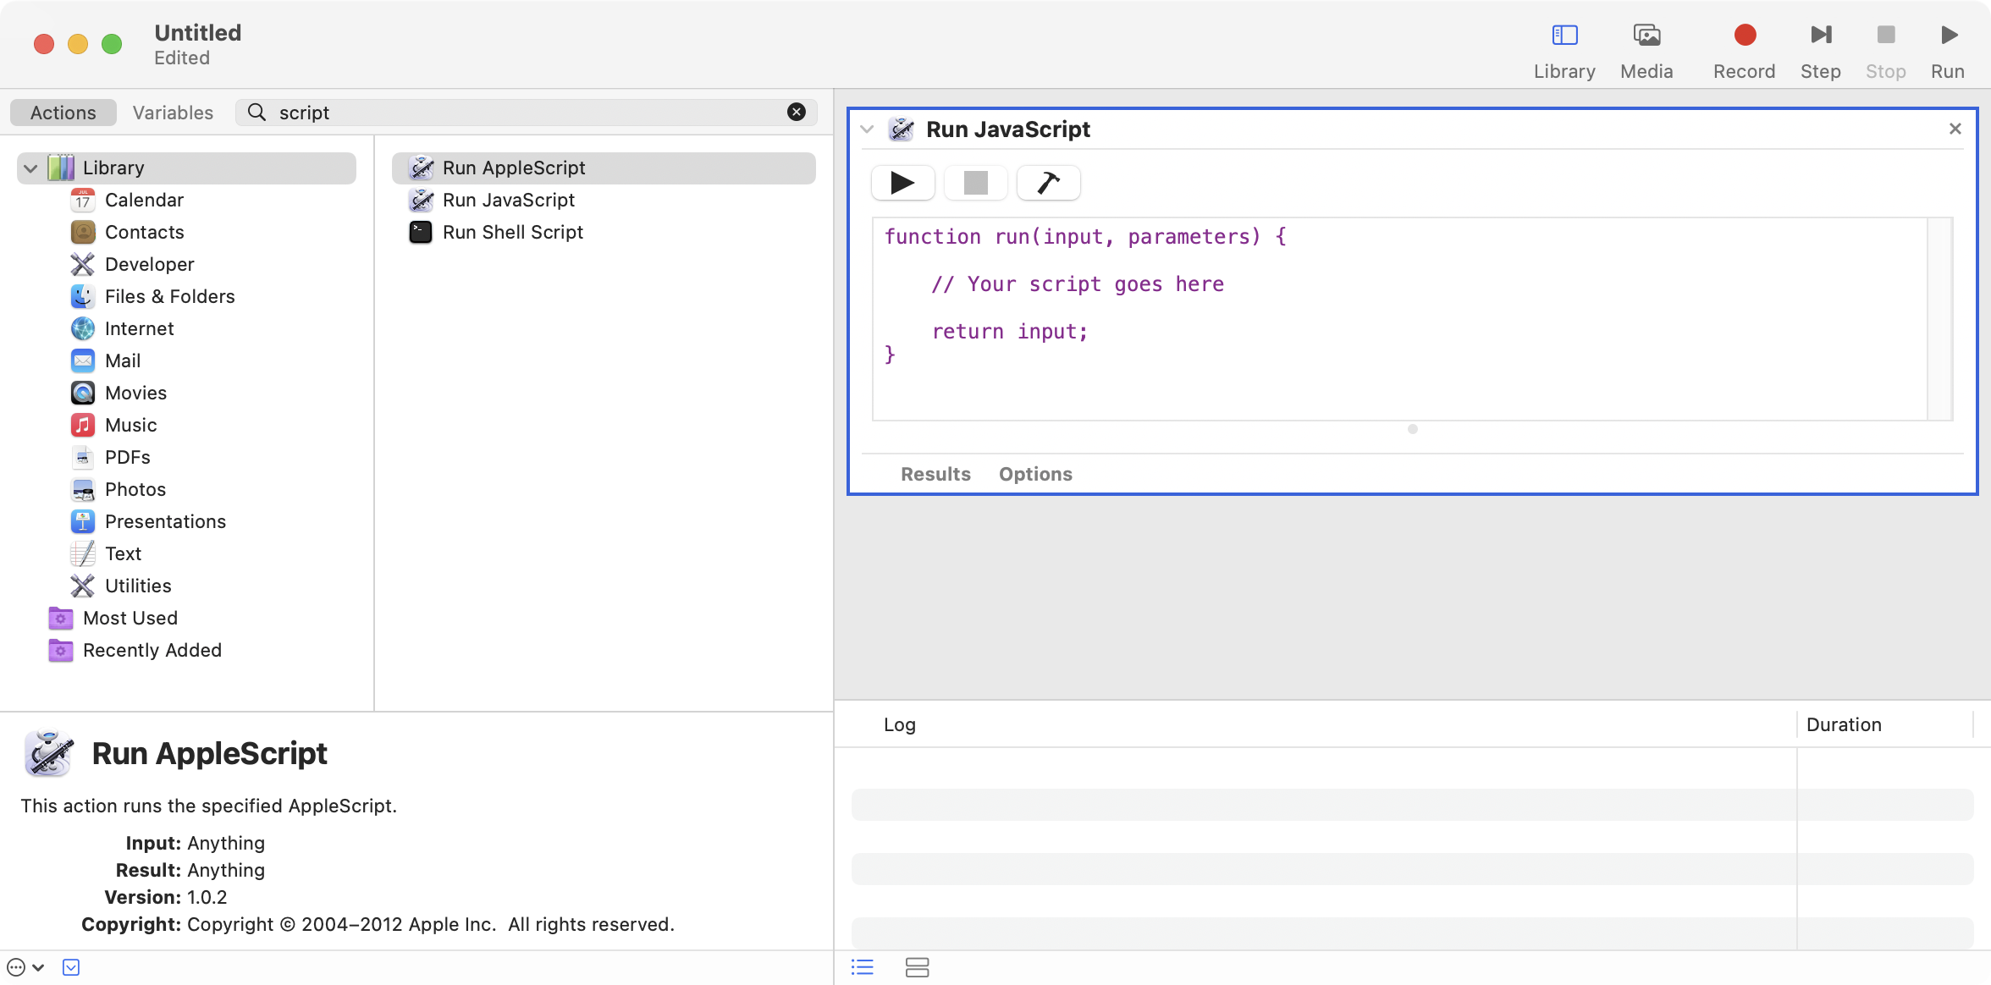Collapse the Run JavaScript action
1991x985 pixels.
tap(867, 129)
